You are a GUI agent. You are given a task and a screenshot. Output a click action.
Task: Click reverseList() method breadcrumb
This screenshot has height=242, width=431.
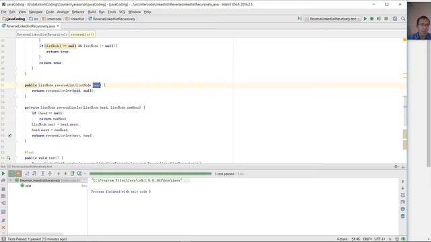pos(82,34)
